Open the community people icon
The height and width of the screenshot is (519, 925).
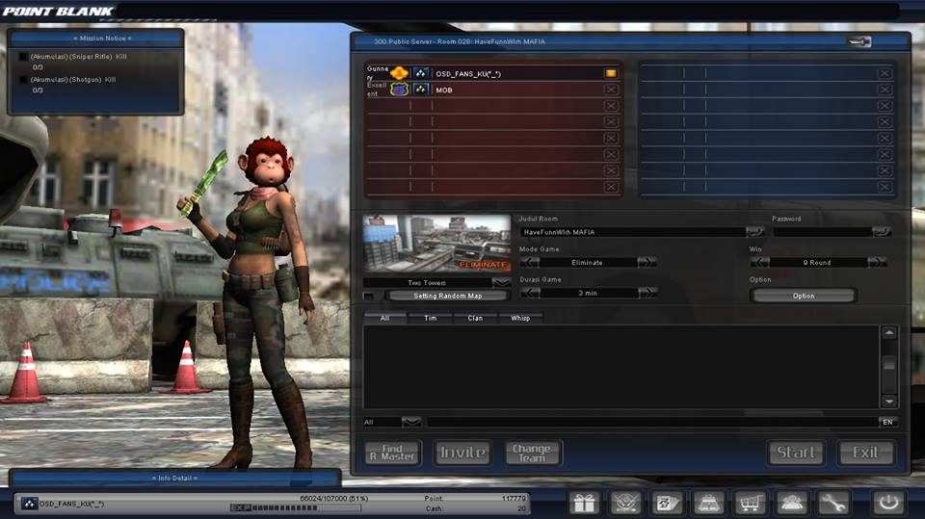(791, 503)
